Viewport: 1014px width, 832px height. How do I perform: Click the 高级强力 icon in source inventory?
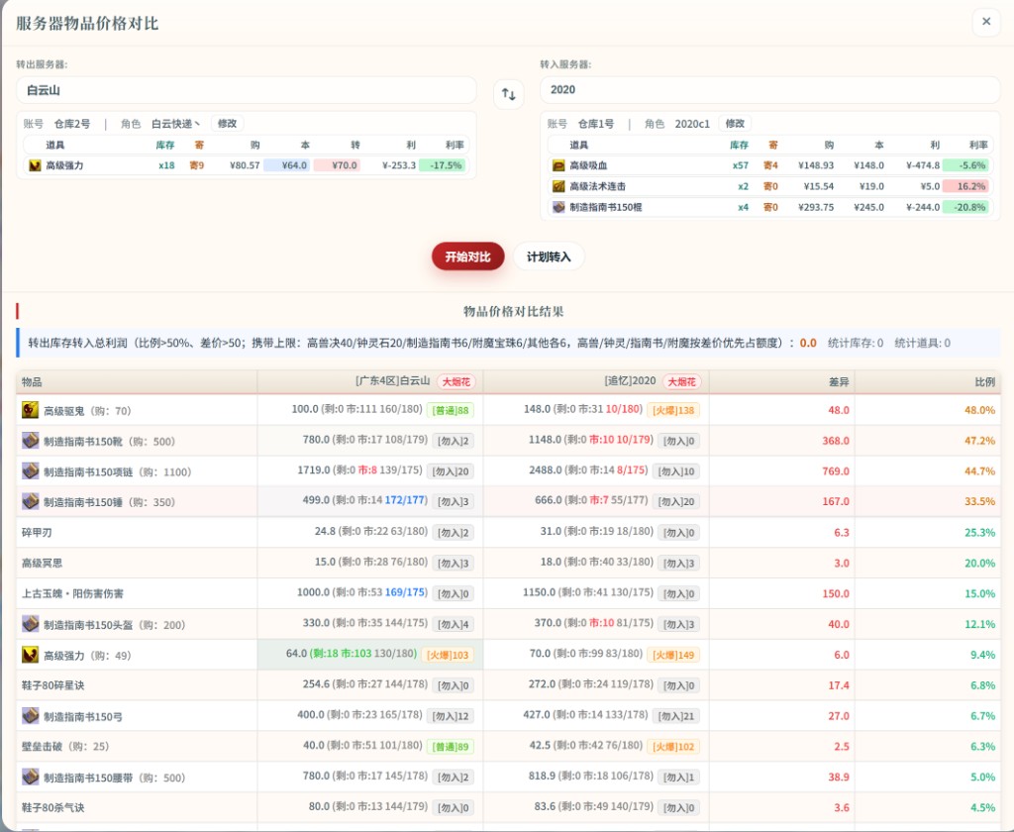pyautogui.click(x=35, y=165)
